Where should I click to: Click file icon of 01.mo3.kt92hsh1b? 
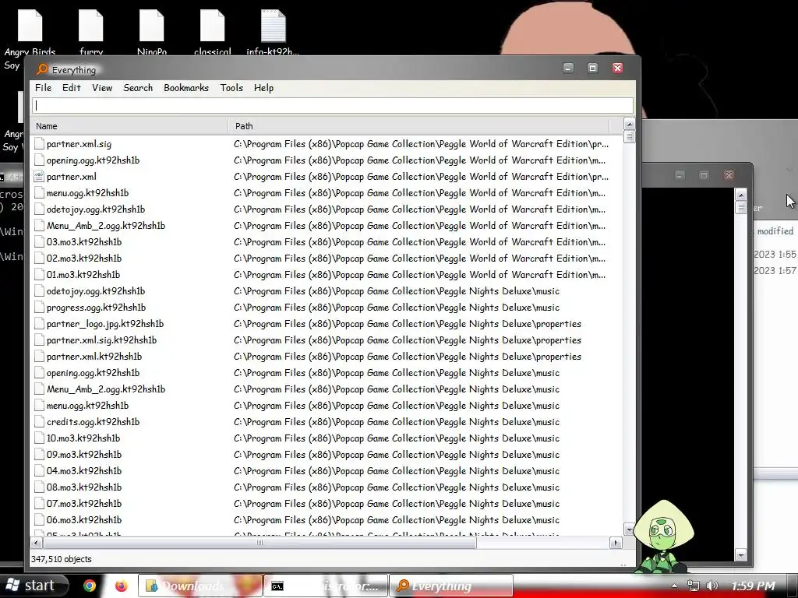tap(39, 275)
